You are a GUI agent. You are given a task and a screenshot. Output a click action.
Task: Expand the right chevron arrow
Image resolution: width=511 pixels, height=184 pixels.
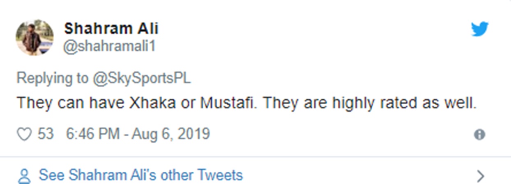tap(480, 176)
